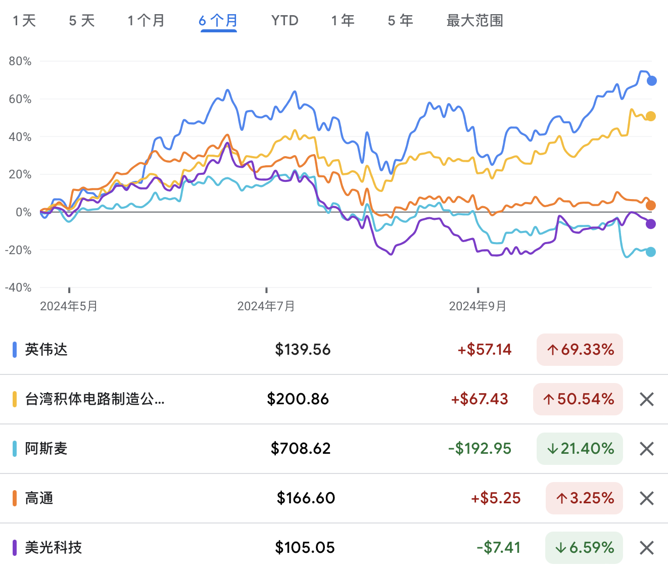Select the 6 个月 range tab
This screenshot has height=571, width=668.
click(x=218, y=21)
